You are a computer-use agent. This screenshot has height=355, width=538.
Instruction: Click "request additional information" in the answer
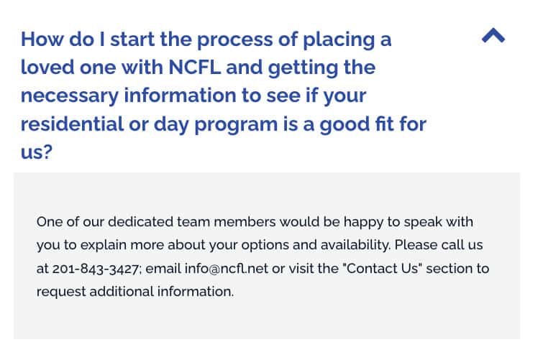point(135,292)
